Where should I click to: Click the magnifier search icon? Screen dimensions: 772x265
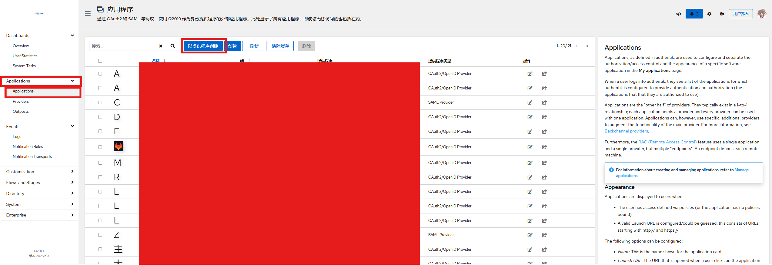point(172,46)
